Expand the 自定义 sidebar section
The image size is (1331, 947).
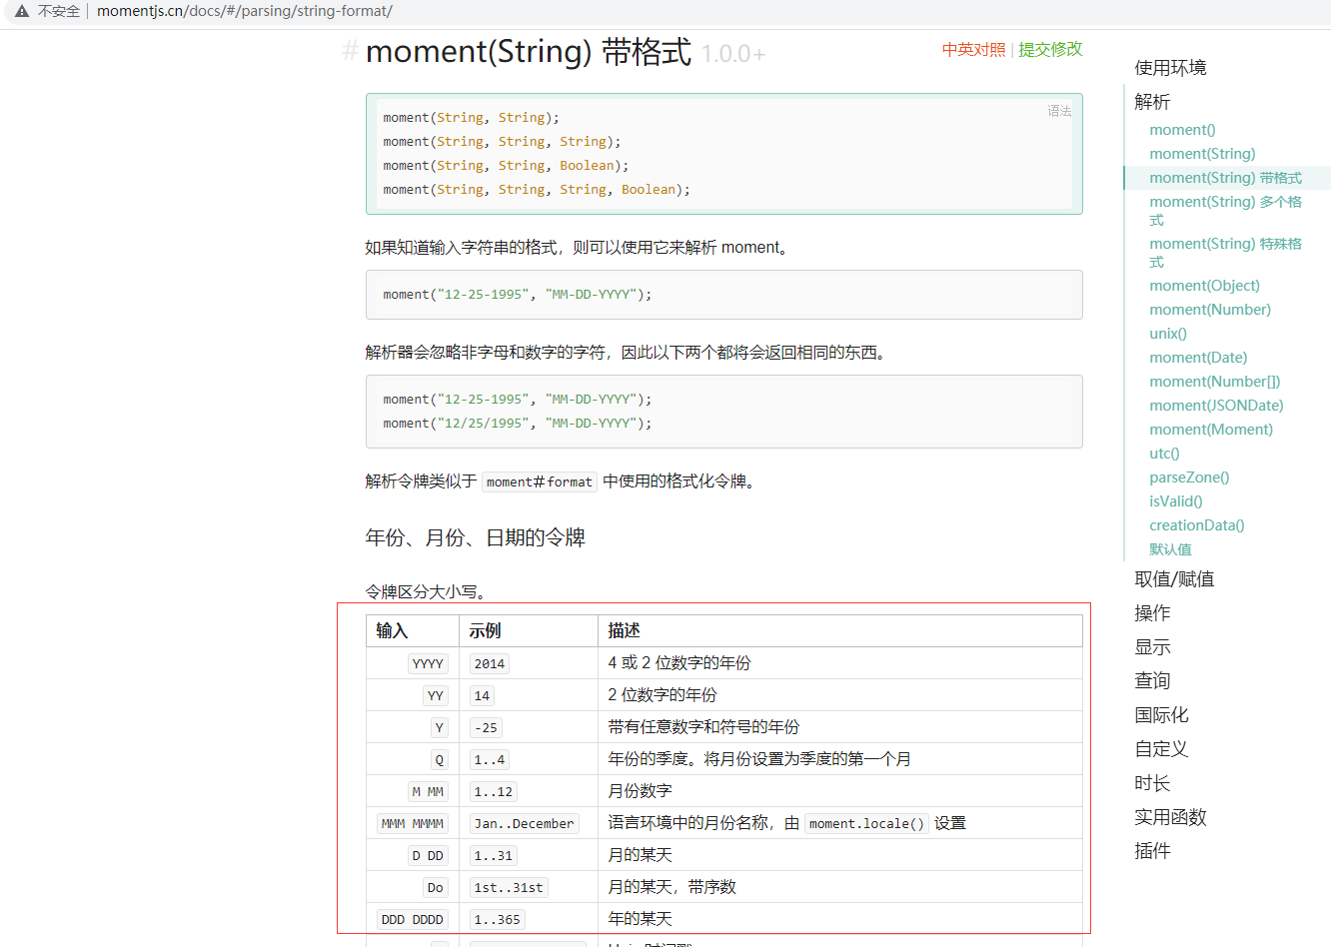1161,749
